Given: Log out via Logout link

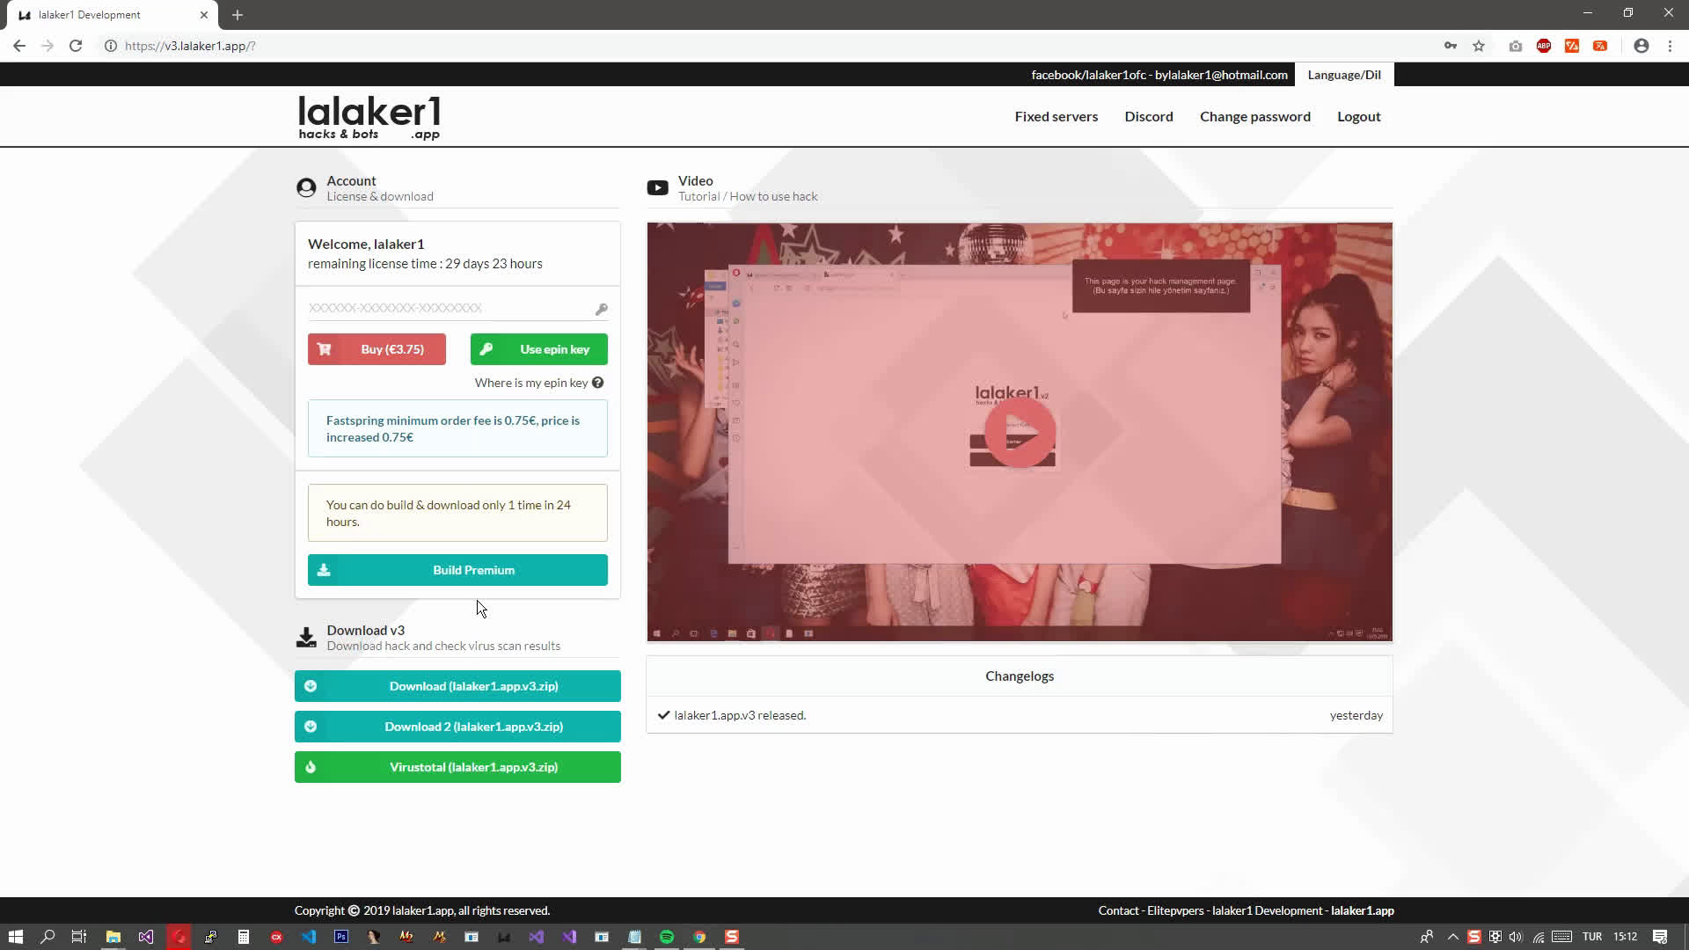Looking at the screenshot, I should point(1358,116).
